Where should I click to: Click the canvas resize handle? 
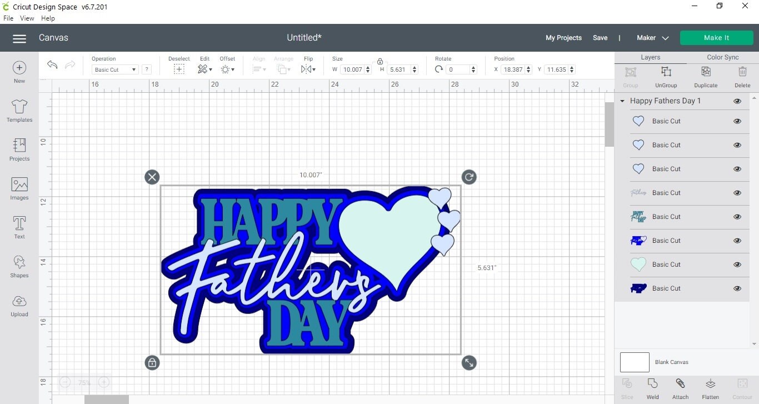pos(469,363)
